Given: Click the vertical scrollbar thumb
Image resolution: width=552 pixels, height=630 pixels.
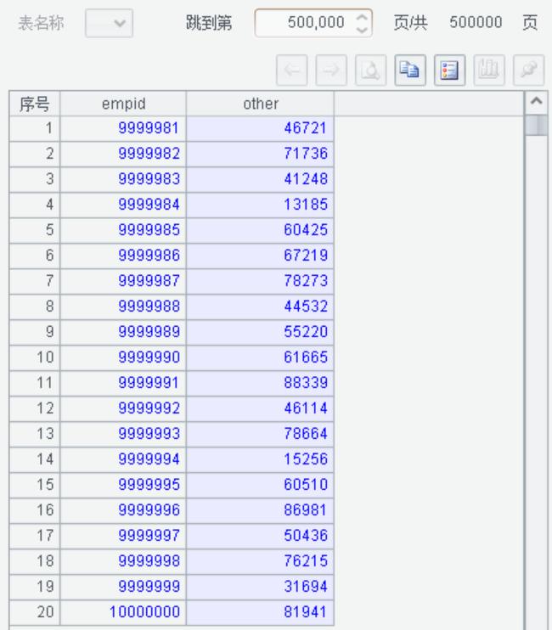Looking at the screenshot, I should pyautogui.click(x=537, y=125).
